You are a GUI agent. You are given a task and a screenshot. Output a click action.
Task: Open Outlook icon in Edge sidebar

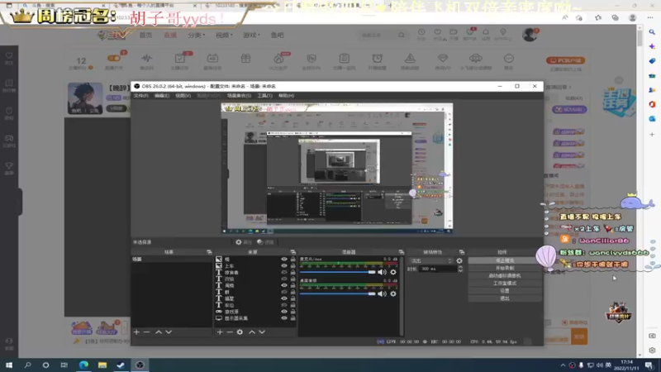tap(652, 119)
